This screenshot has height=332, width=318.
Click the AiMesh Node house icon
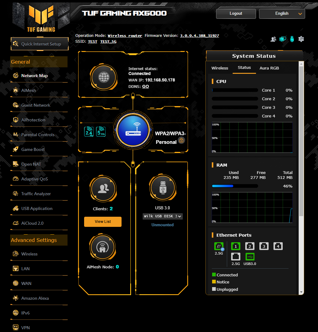click(x=103, y=247)
